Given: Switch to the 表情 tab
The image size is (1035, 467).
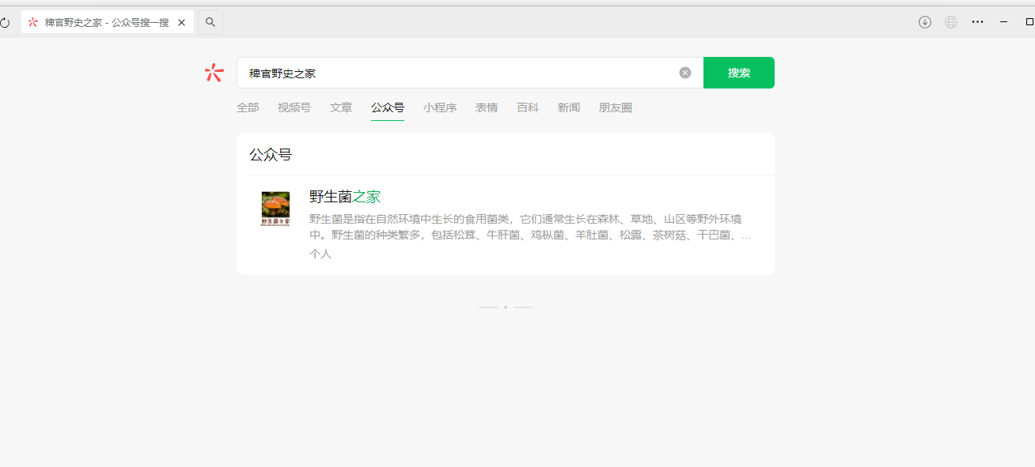Looking at the screenshot, I should click(x=487, y=107).
